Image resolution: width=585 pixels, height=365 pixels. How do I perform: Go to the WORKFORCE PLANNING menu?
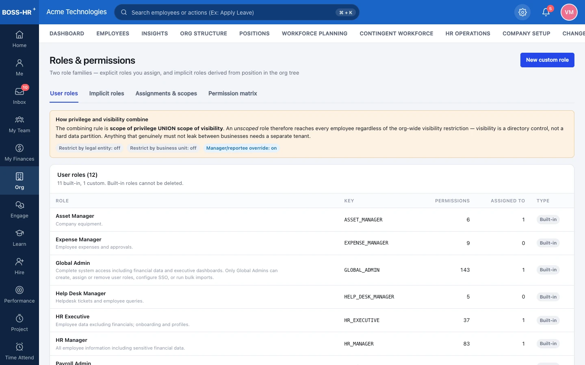314,34
